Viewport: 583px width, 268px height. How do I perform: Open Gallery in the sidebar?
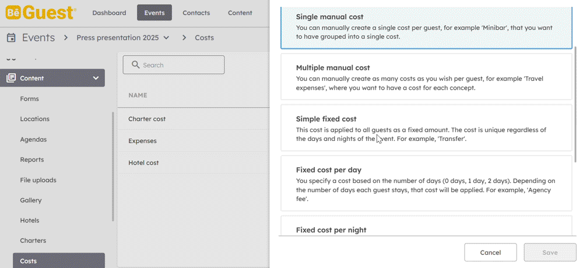click(31, 200)
